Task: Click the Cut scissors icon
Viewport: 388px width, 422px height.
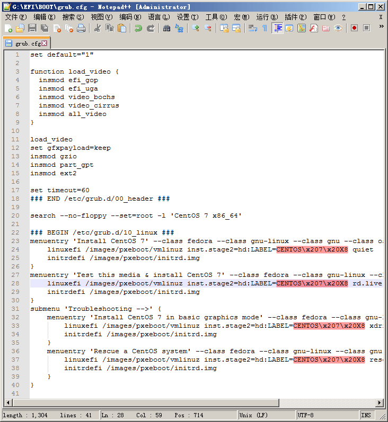Action: [98, 28]
